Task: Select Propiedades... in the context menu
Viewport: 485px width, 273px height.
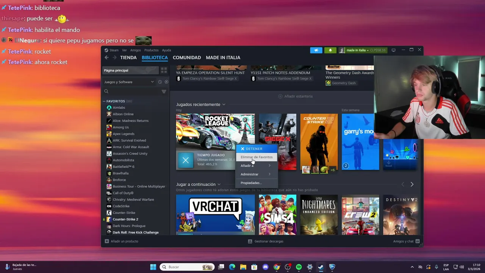Action: (256, 183)
